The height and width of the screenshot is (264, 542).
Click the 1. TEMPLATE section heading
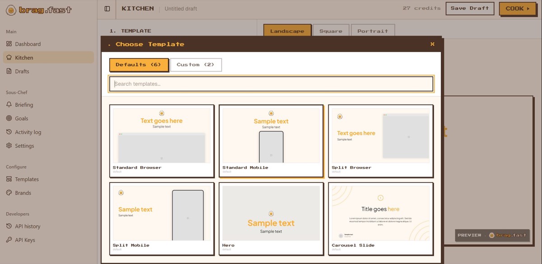pyautogui.click(x=130, y=31)
